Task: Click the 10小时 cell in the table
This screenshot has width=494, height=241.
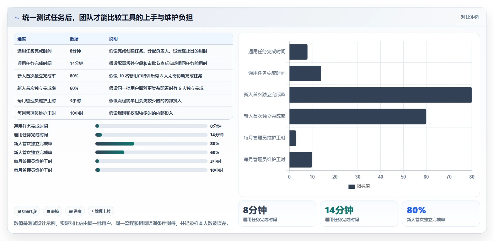Action: click(76, 113)
